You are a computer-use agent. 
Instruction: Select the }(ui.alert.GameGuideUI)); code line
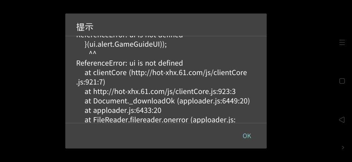pos(126,44)
